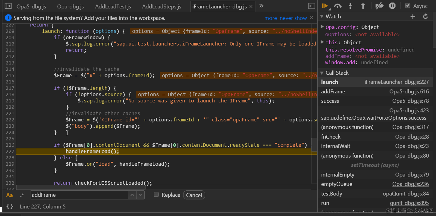Open opaQunit-dbg.js:84 link
Image resolution: width=436 pixels, height=216 pixels.
click(406, 194)
